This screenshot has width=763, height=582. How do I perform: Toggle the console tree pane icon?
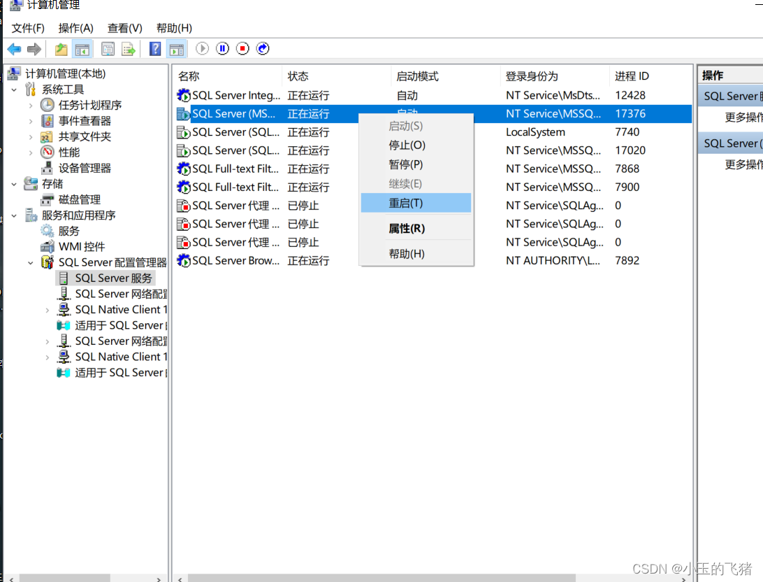point(82,48)
